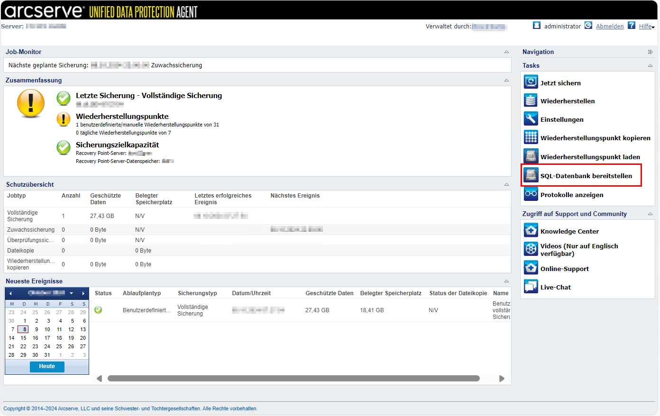
Task: Select day 31 in the calendar
Action: click(x=47, y=355)
